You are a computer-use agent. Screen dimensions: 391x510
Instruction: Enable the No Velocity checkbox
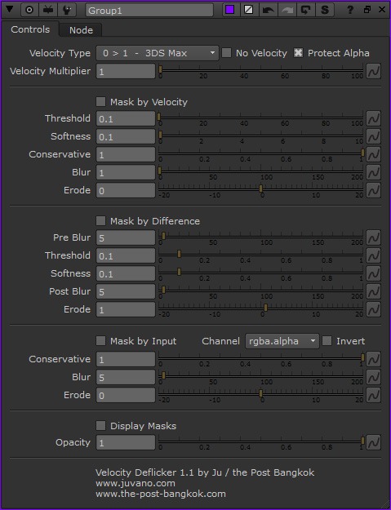[x=226, y=53]
